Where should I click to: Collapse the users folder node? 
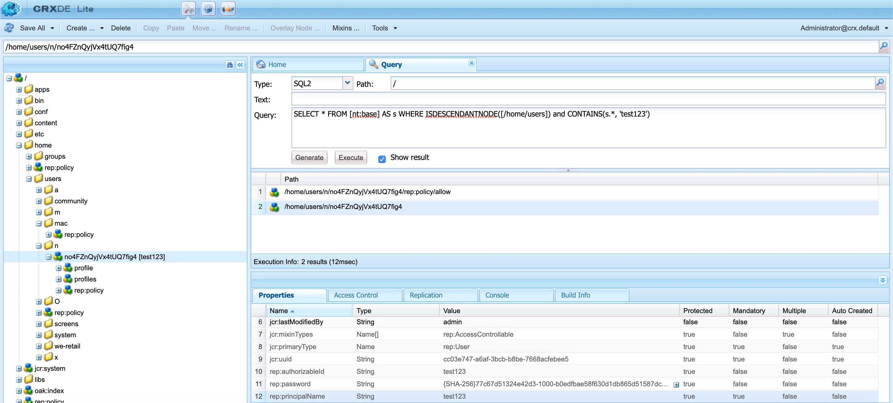coord(29,179)
